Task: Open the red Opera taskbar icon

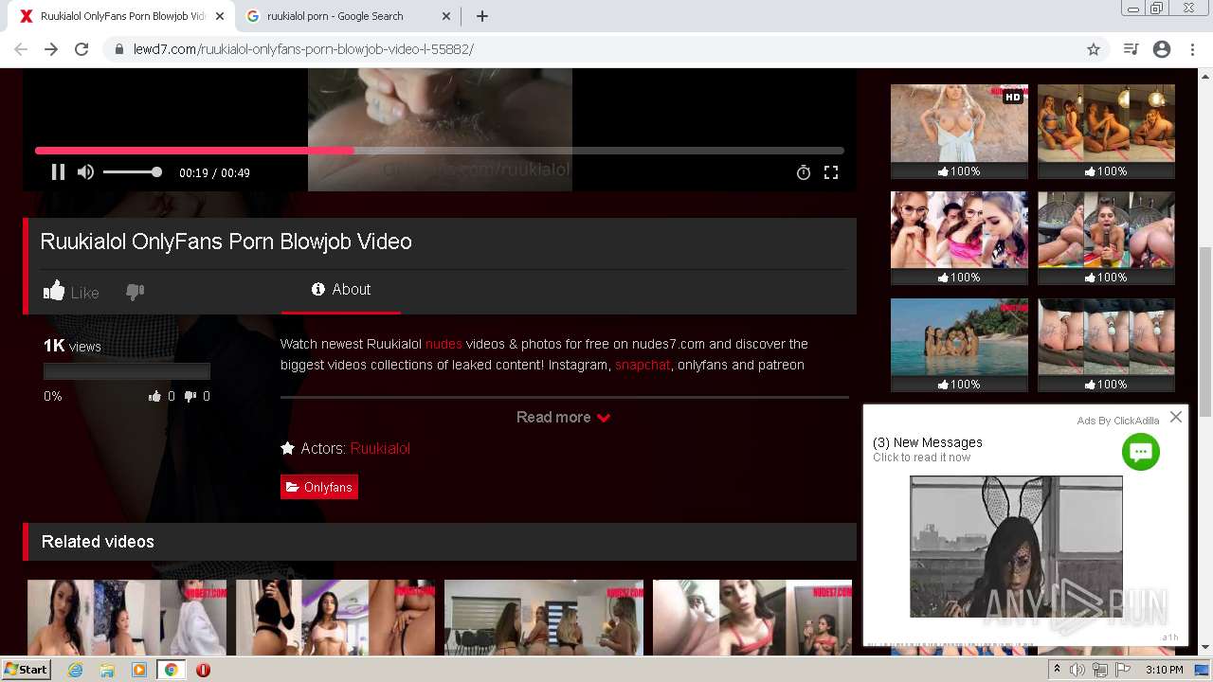Action: tap(203, 670)
